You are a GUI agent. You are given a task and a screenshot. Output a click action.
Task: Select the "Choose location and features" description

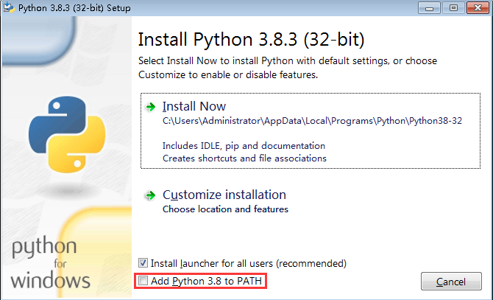[225, 209]
